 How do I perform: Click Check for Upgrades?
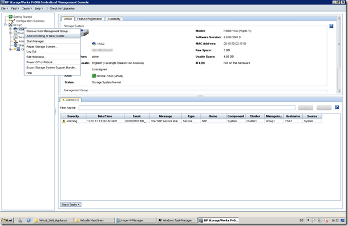(x=60, y=9)
